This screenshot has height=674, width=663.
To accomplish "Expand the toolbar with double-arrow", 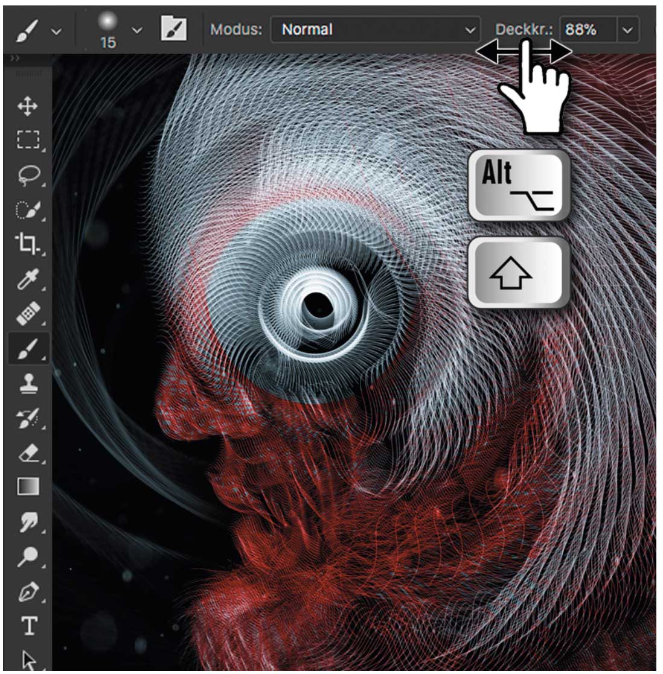I will point(15,58).
